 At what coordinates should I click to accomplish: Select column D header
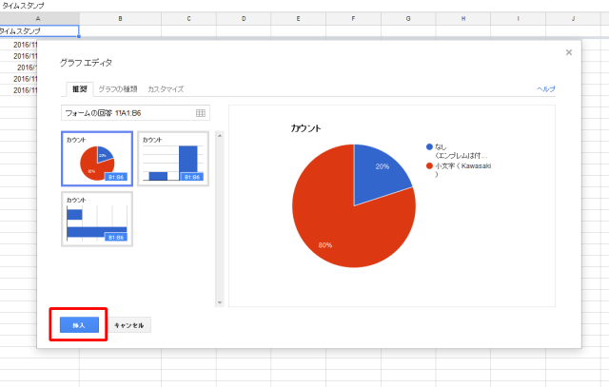coord(244,19)
